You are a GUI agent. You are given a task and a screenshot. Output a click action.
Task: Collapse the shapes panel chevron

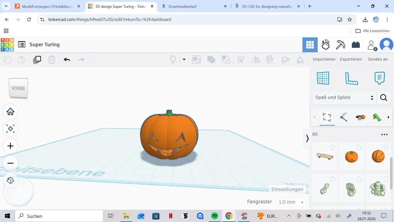(307, 138)
